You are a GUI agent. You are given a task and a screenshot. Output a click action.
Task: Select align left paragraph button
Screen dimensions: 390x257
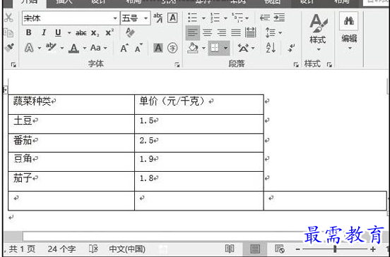[193, 32]
